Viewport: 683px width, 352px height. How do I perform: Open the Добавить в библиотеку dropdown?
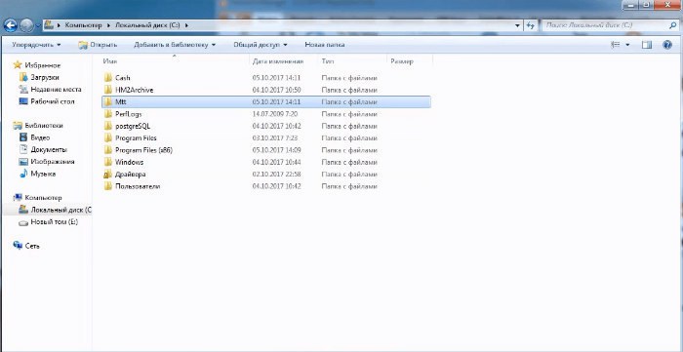point(175,45)
